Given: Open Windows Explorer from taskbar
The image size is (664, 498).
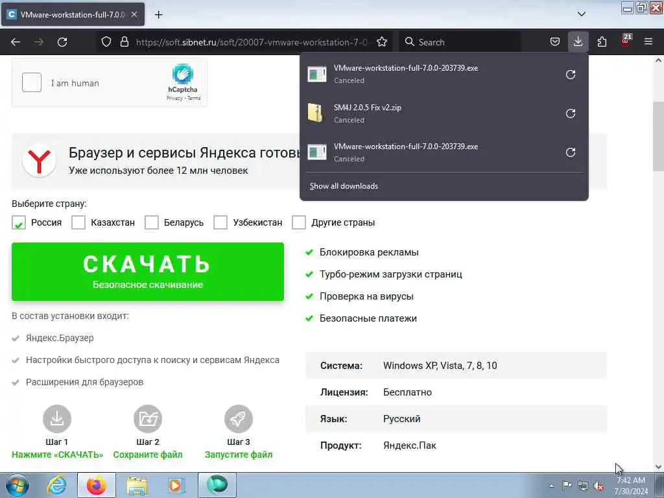Looking at the screenshot, I should 137,485.
